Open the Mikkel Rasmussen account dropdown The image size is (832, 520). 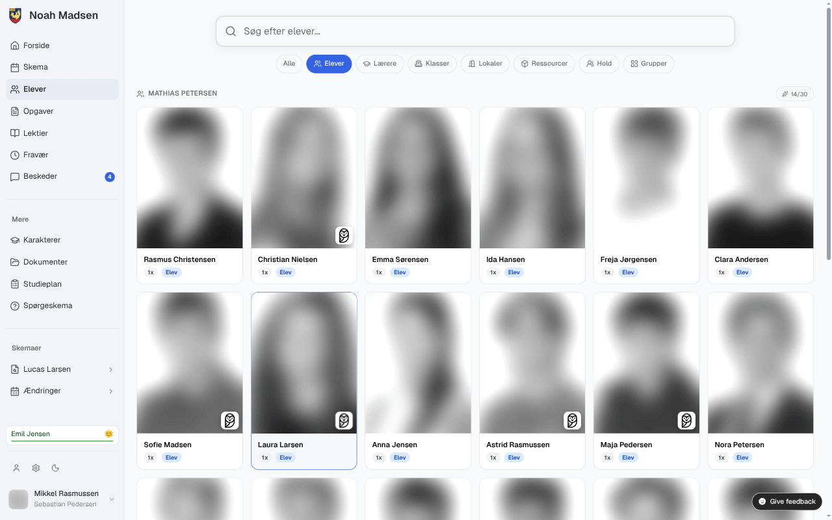tap(112, 499)
